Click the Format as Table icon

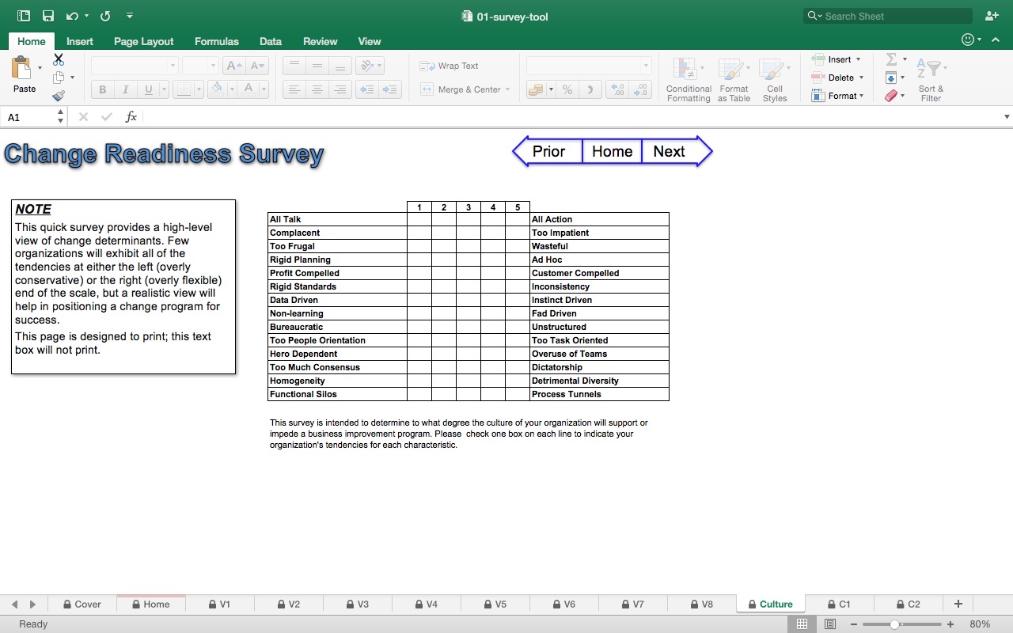point(733,77)
